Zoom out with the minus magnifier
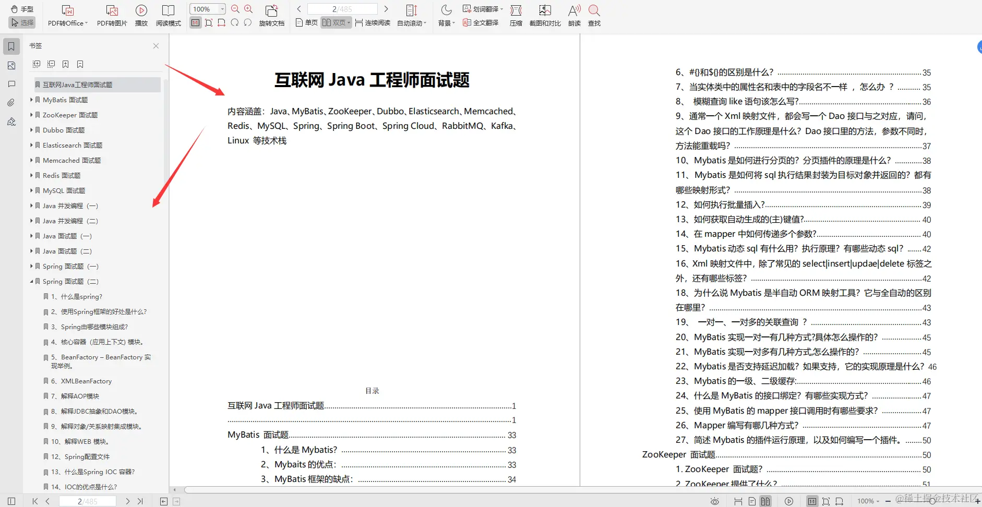982x507 pixels. (235, 9)
